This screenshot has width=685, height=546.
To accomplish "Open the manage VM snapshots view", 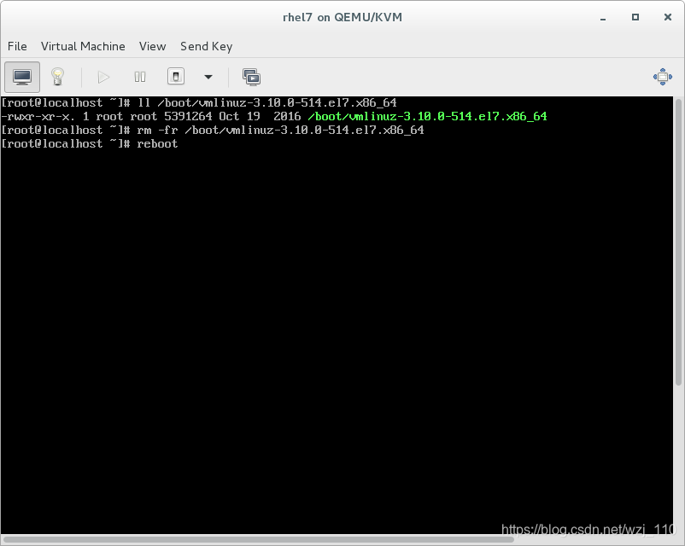I will click(252, 78).
